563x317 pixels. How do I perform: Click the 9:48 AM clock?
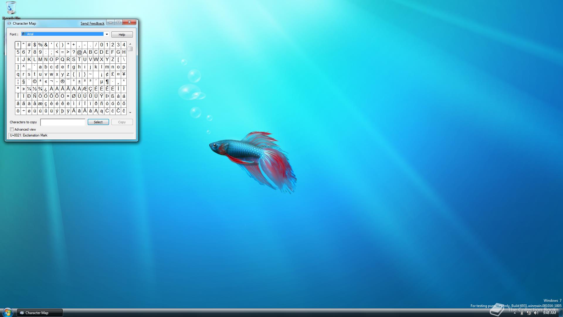pos(549,313)
